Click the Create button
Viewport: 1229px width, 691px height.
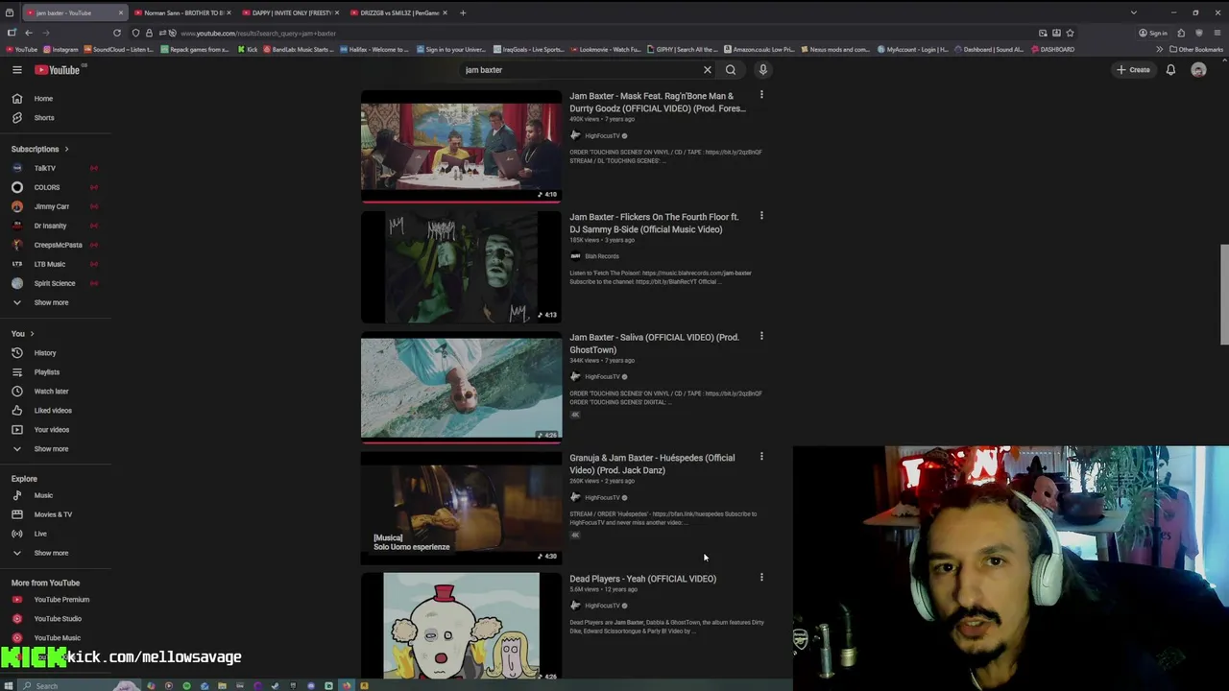tap(1133, 70)
